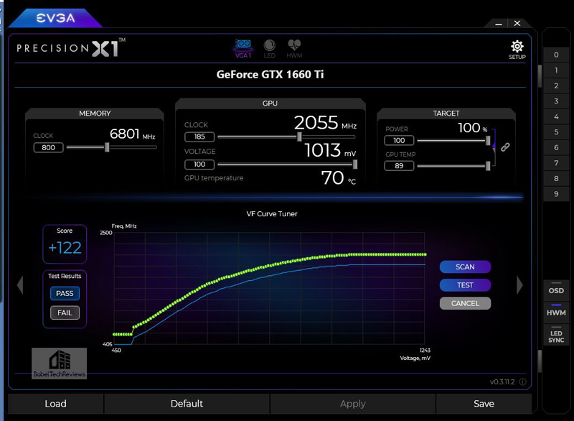Click the CANCEL button
Image resolution: width=574 pixels, height=421 pixels.
[x=465, y=303]
